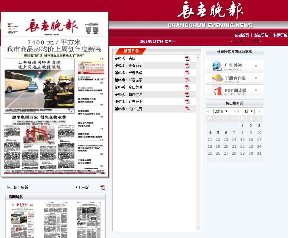Screen dimensions: 288x238
Task: Click the 版面目录 tab header
Action: [x=131, y=51]
